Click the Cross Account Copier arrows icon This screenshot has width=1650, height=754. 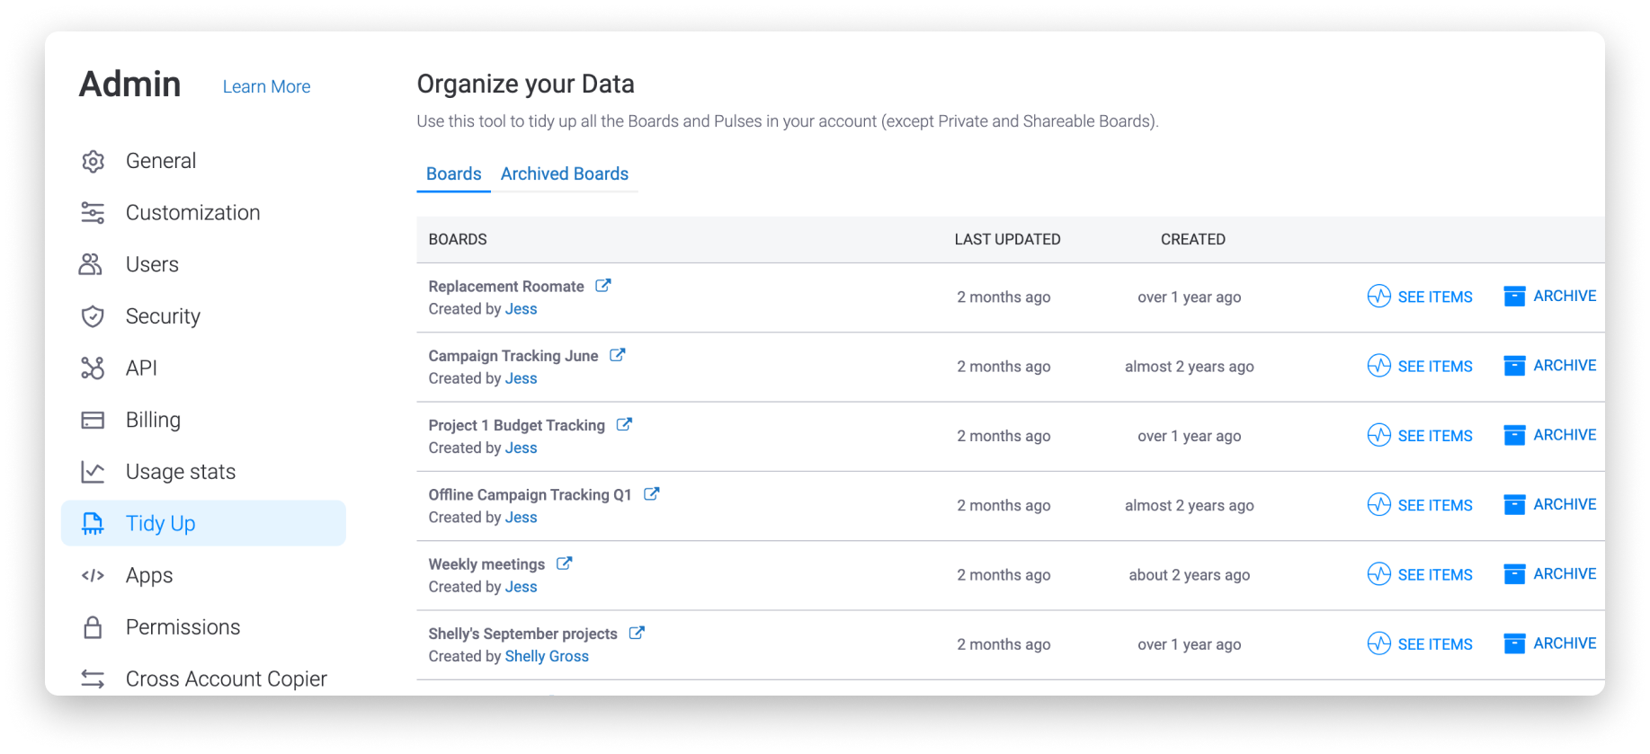tap(93, 679)
